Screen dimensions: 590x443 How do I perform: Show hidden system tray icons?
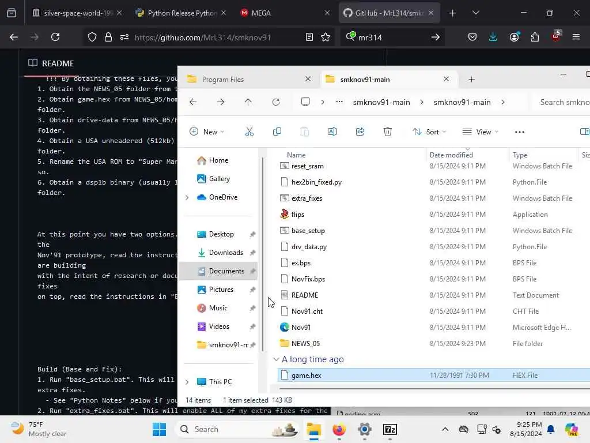(x=445, y=429)
